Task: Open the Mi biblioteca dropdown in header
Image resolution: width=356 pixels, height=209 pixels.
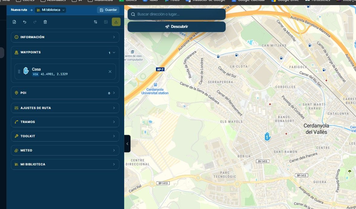Action: (x=50, y=10)
